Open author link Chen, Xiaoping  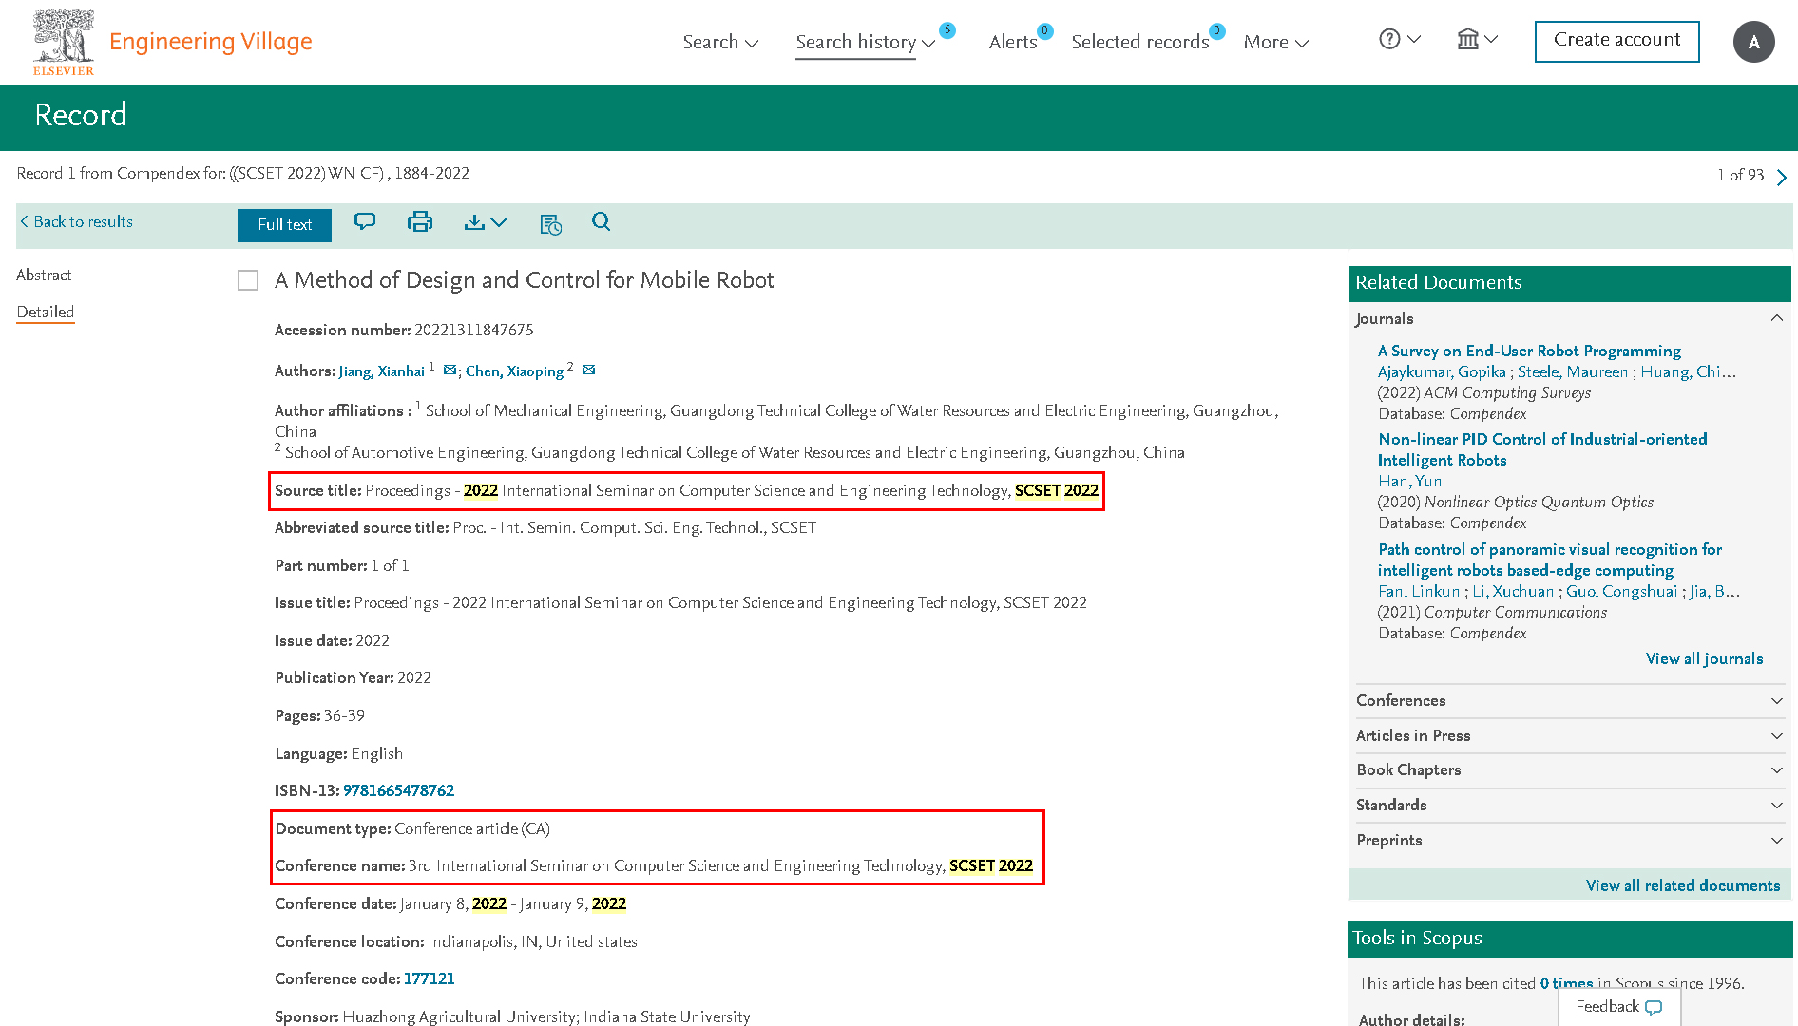tap(514, 371)
